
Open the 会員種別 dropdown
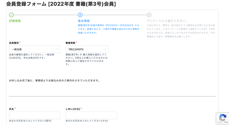click(35, 49)
